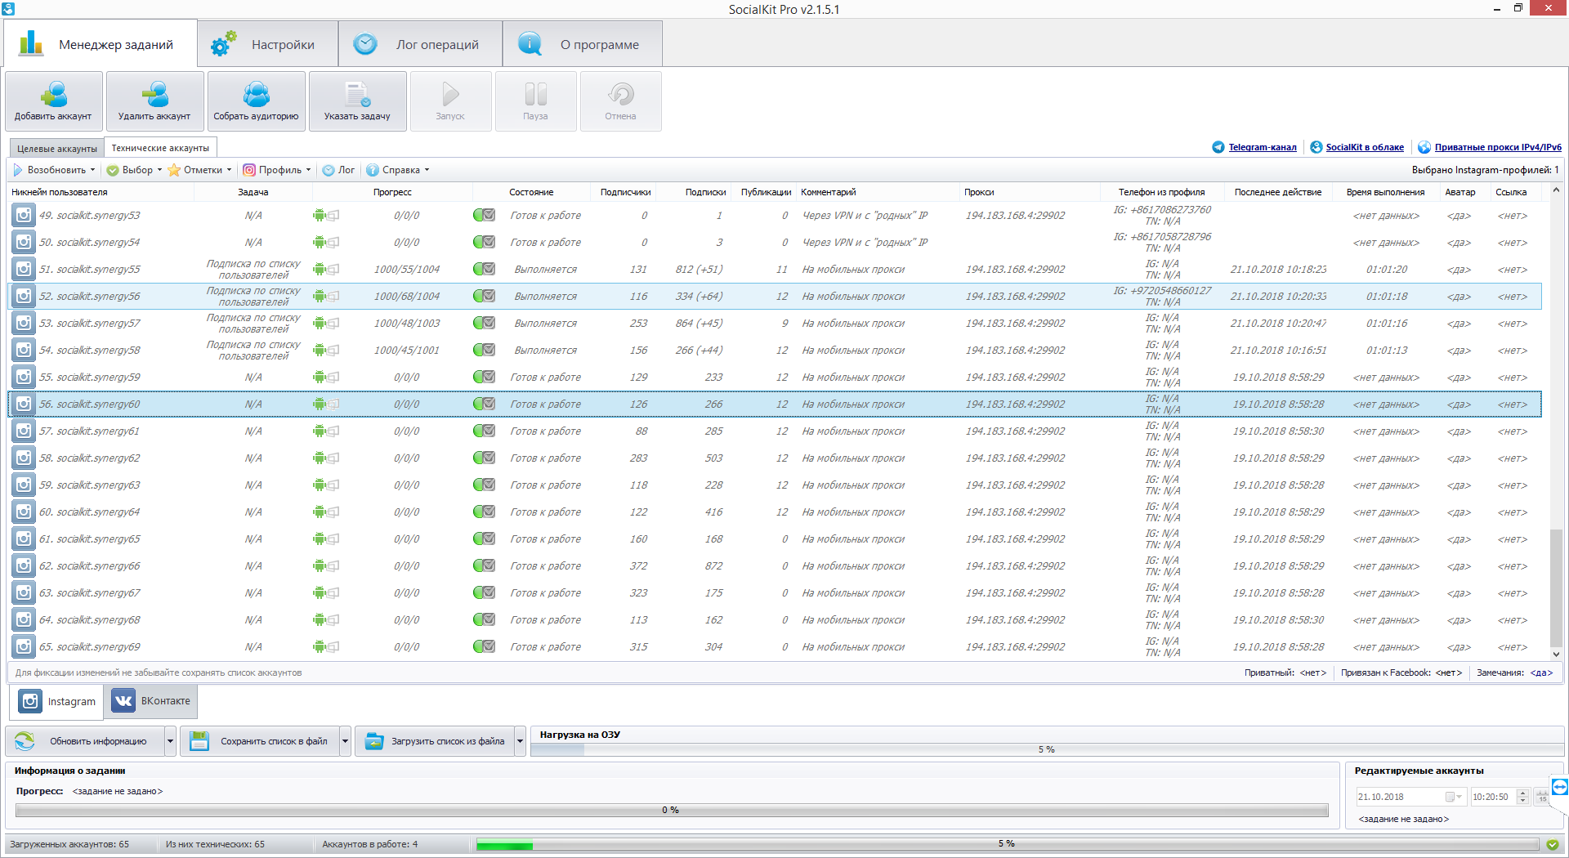Open the SocialKit в облаке link
Viewport: 1569px width, 858px height.
(x=1364, y=147)
